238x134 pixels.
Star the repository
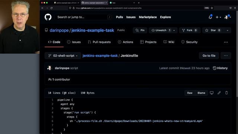tap(213, 30)
